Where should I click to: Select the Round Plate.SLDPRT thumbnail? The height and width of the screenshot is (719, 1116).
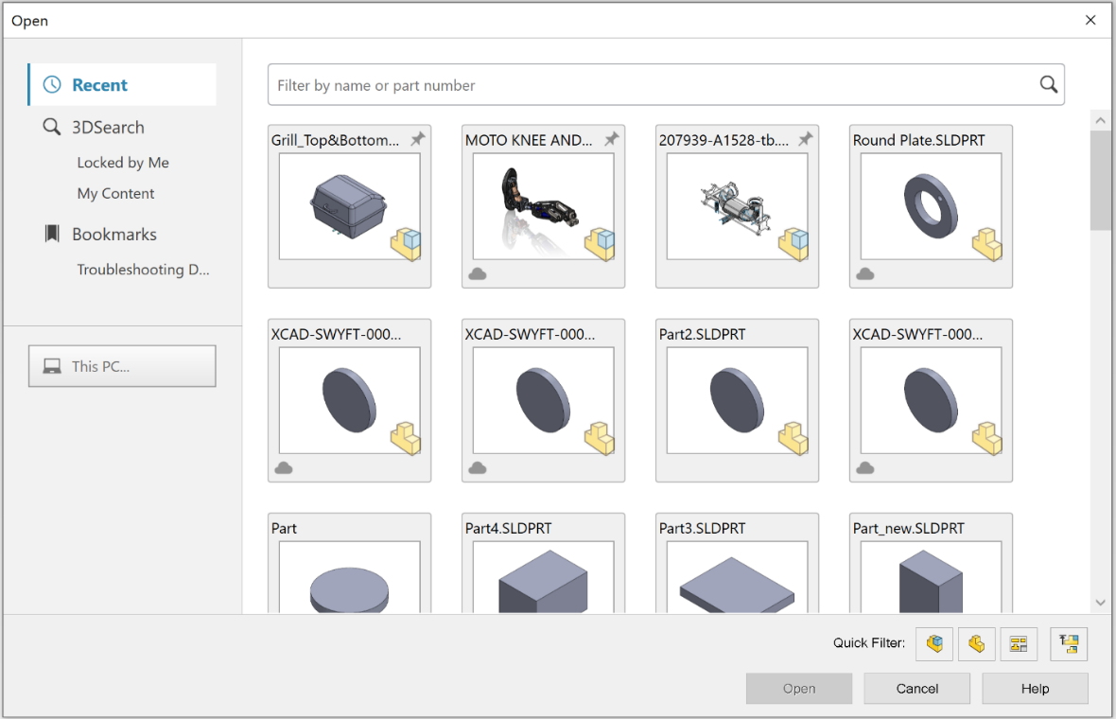[x=931, y=206]
